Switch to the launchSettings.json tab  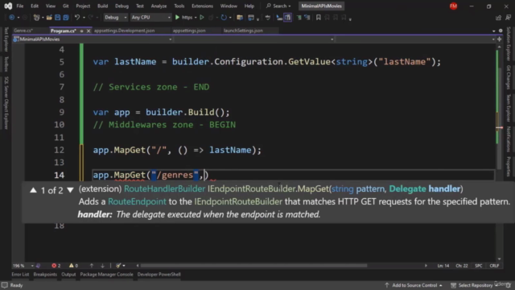(243, 31)
